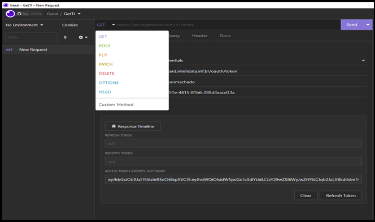375x222 pixels.
Task: Open the Cookies manager
Action: click(70, 25)
